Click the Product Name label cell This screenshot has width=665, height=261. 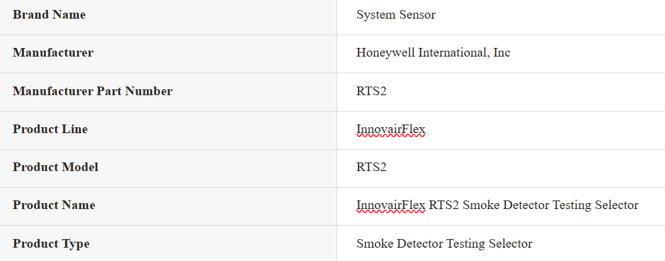168,206
